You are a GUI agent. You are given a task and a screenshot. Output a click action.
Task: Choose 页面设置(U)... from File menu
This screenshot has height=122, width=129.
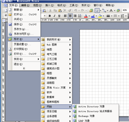click(x=24, y=44)
